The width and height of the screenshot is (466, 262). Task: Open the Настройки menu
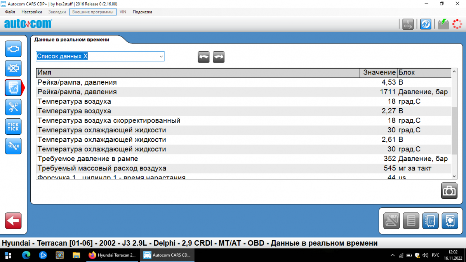(x=32, y=12)
